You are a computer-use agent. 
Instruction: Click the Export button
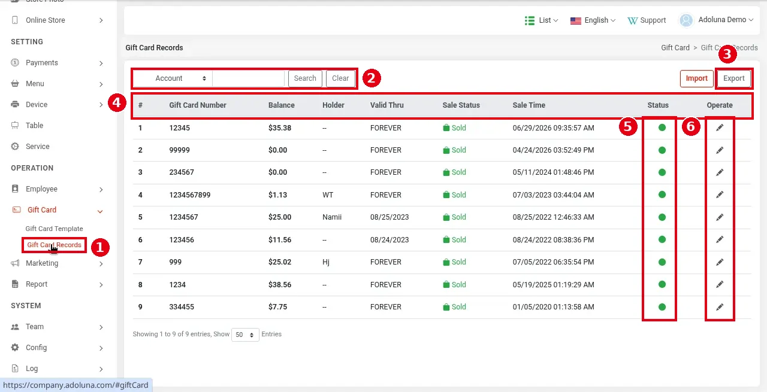tap(734, 78)
